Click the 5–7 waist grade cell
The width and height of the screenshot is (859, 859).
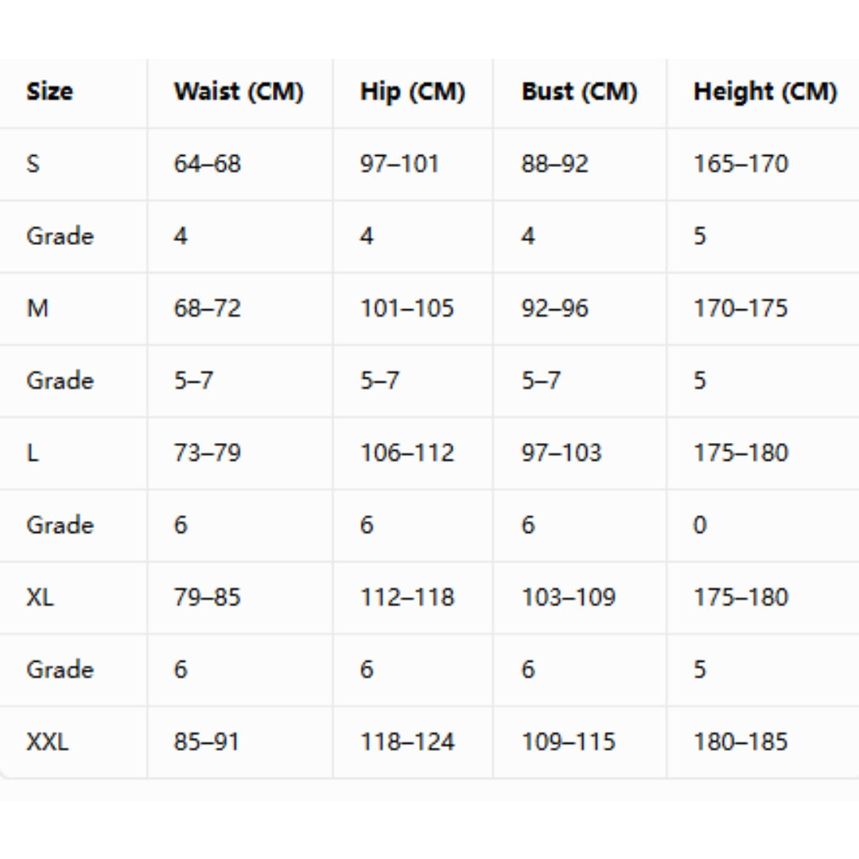(x=193, y=380)
